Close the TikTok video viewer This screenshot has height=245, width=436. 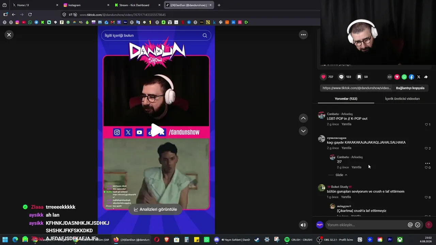[9, 34]
